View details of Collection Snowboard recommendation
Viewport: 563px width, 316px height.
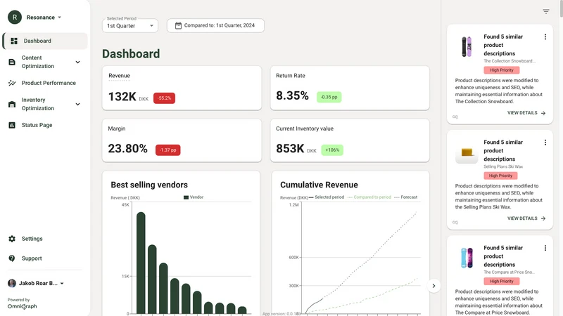526,113
